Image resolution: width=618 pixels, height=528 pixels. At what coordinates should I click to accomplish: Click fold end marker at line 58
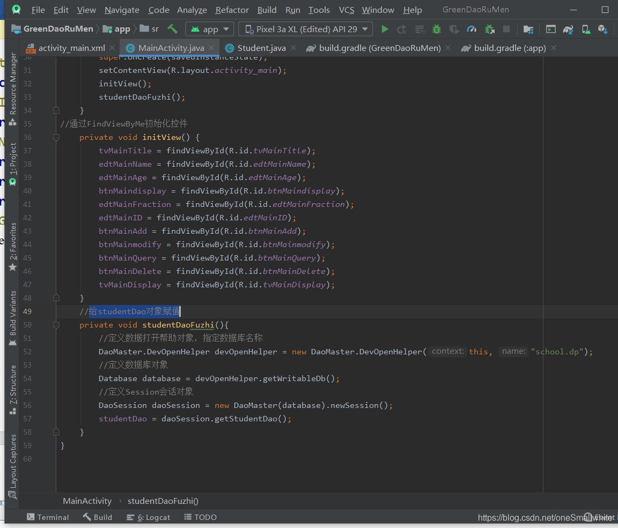click(56, 432)
